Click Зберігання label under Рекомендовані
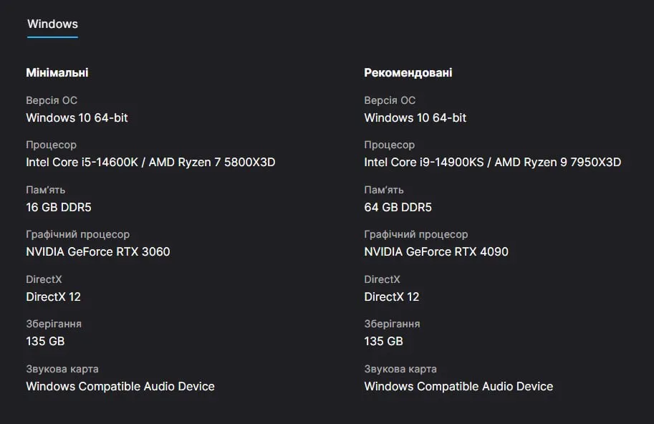The height and width of the screenshot is (424, 654). click(x=392, y=324)
